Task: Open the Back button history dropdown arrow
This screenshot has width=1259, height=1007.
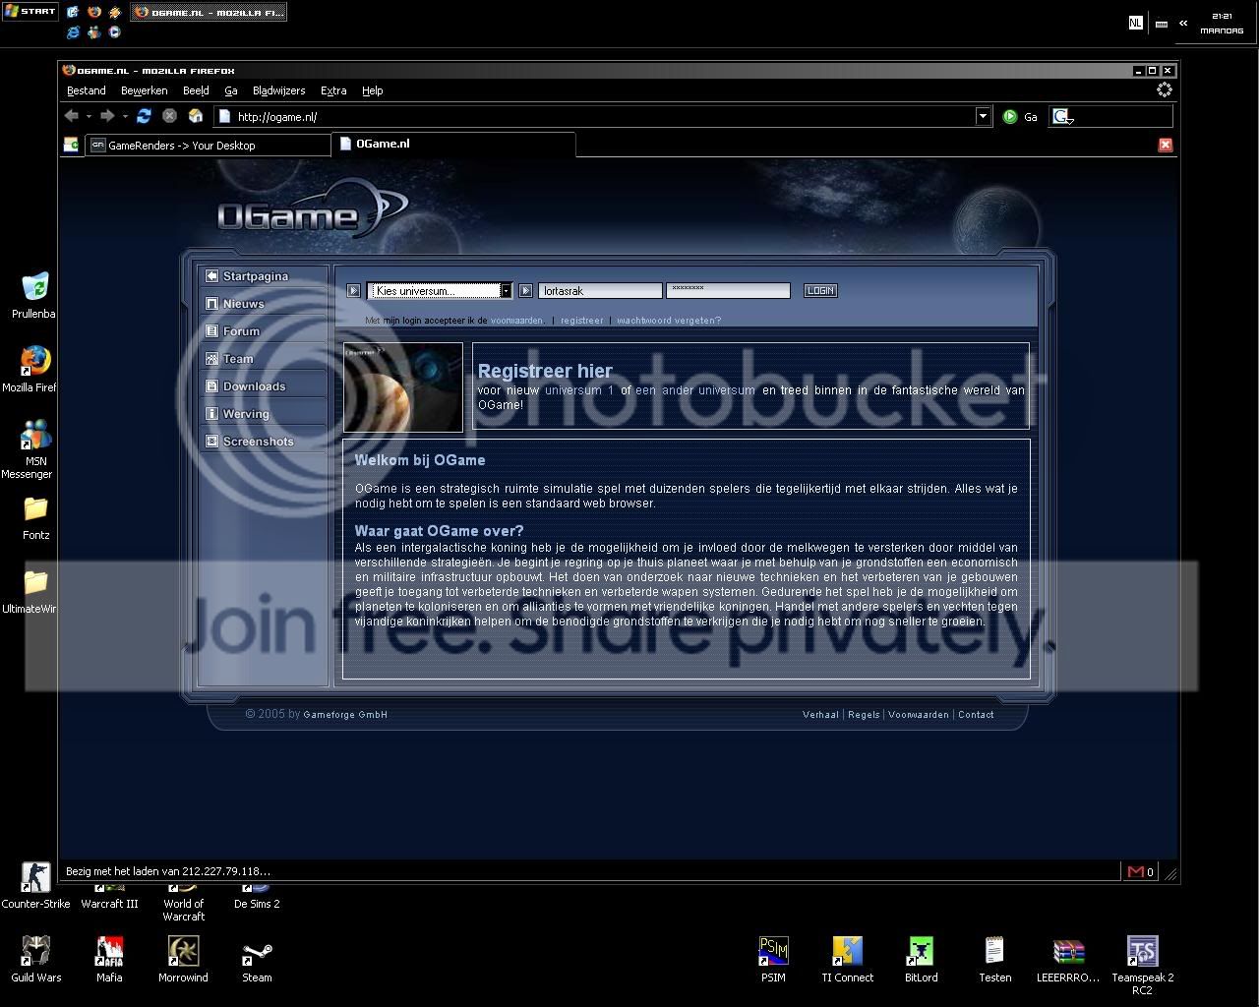Action: pyautogui.click(x=89, y=116)
